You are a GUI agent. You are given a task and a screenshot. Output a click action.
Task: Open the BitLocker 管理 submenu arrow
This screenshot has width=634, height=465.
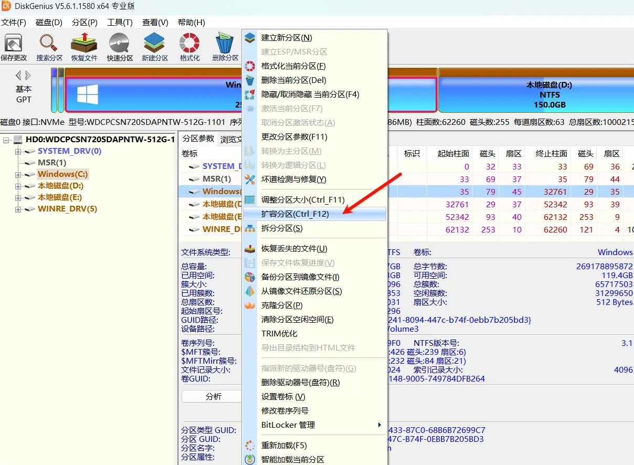point(379,425)
